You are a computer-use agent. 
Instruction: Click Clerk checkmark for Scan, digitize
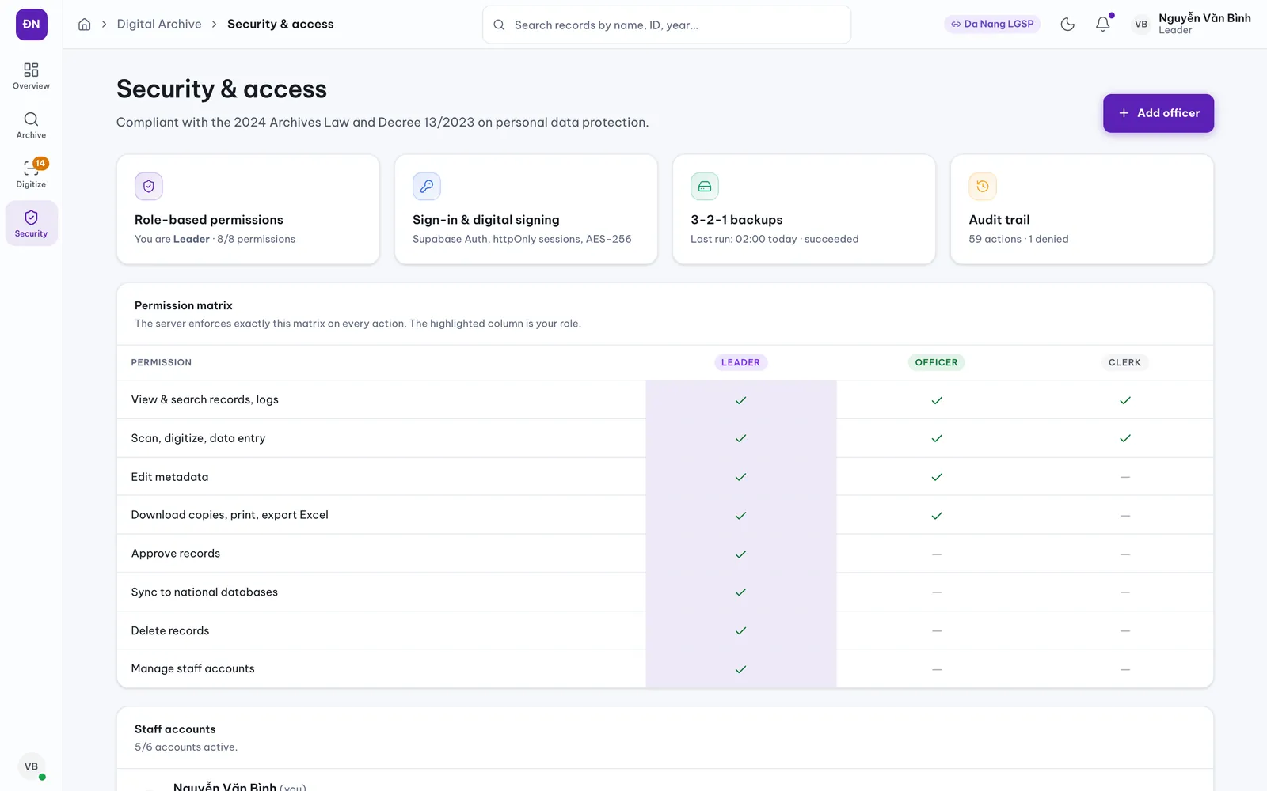[x=1125, y=438]
